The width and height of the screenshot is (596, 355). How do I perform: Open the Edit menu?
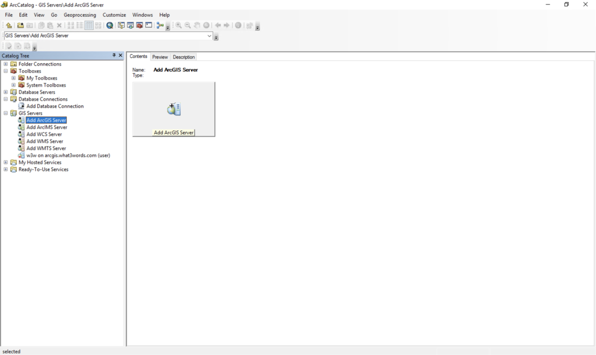coord(23,15)
